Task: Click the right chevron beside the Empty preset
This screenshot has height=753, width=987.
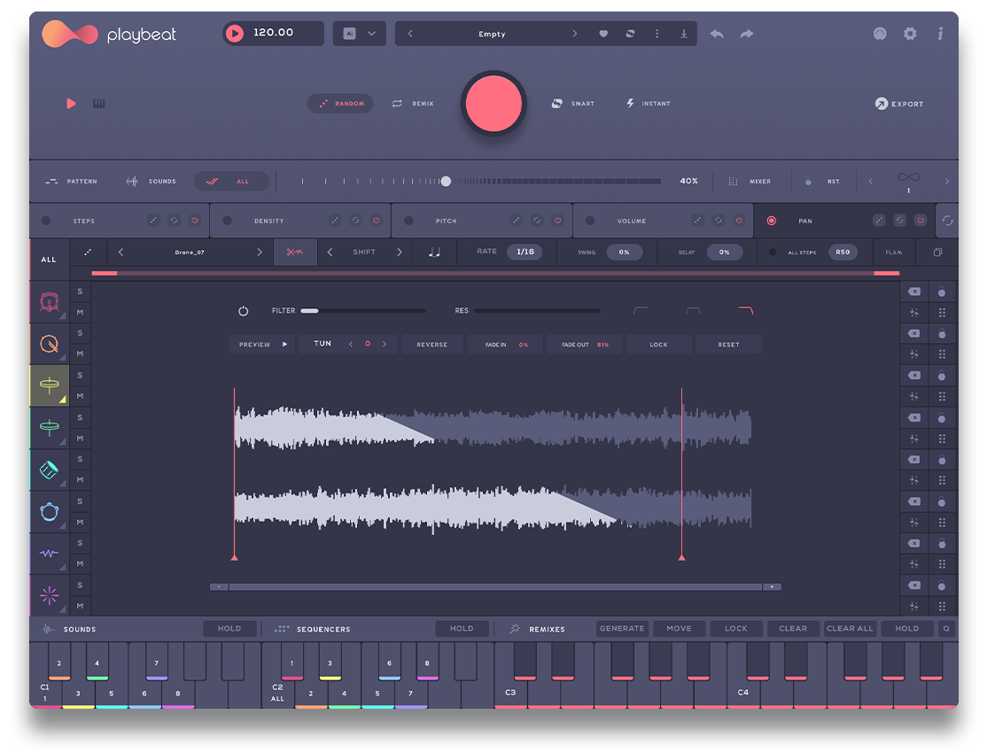Action: [575, 34]
